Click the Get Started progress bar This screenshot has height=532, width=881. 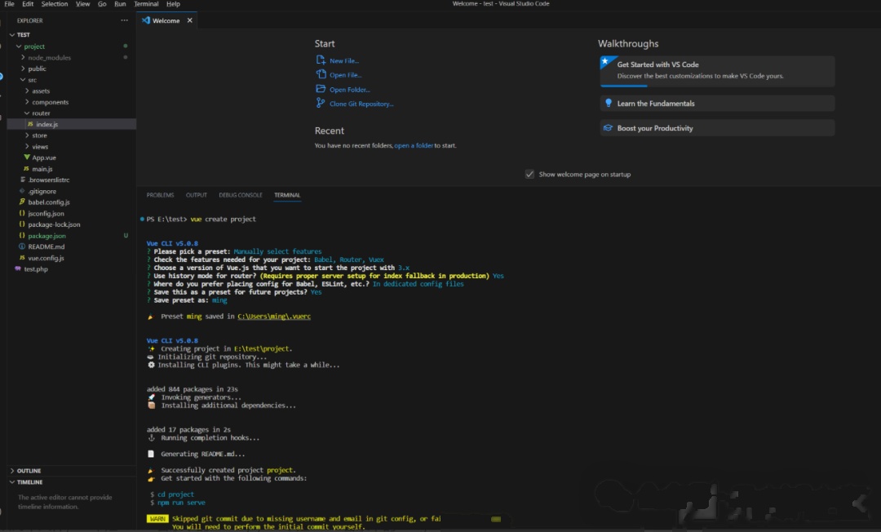pos(624,86)
